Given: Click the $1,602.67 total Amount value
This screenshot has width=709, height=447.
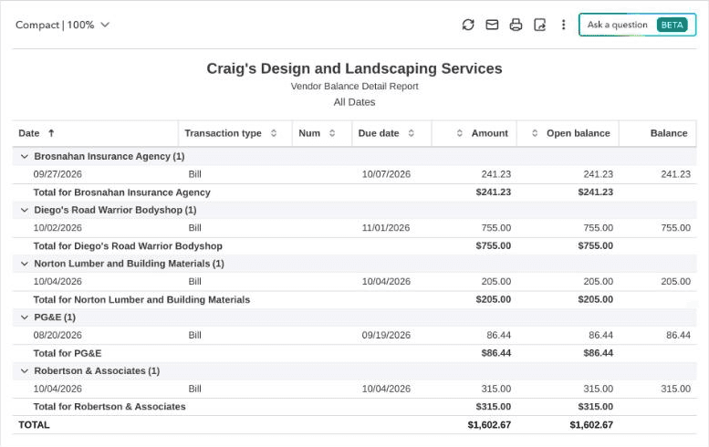Looking at the screenshot, I should pyautogui.click(x=489, y=425).
